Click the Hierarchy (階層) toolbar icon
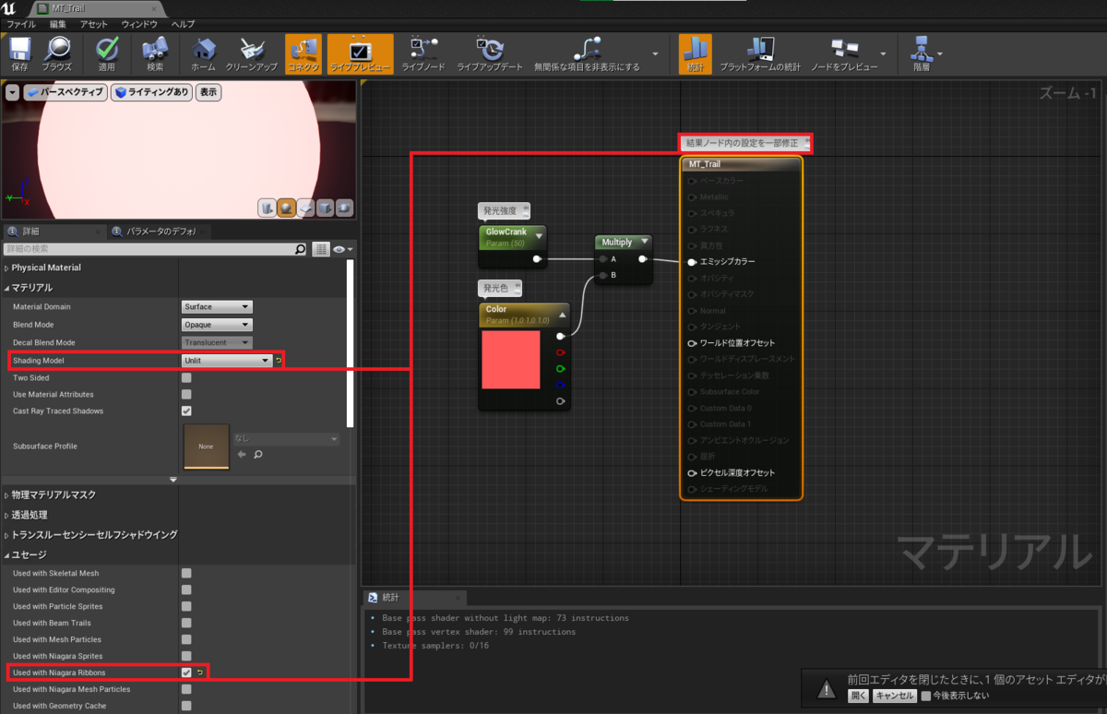Viewport: 1107px width, 714px height. pyautogui.click(x=922, y=54)
